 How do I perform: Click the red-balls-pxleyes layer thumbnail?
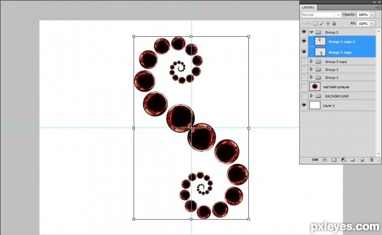click(x=315, y=86)
